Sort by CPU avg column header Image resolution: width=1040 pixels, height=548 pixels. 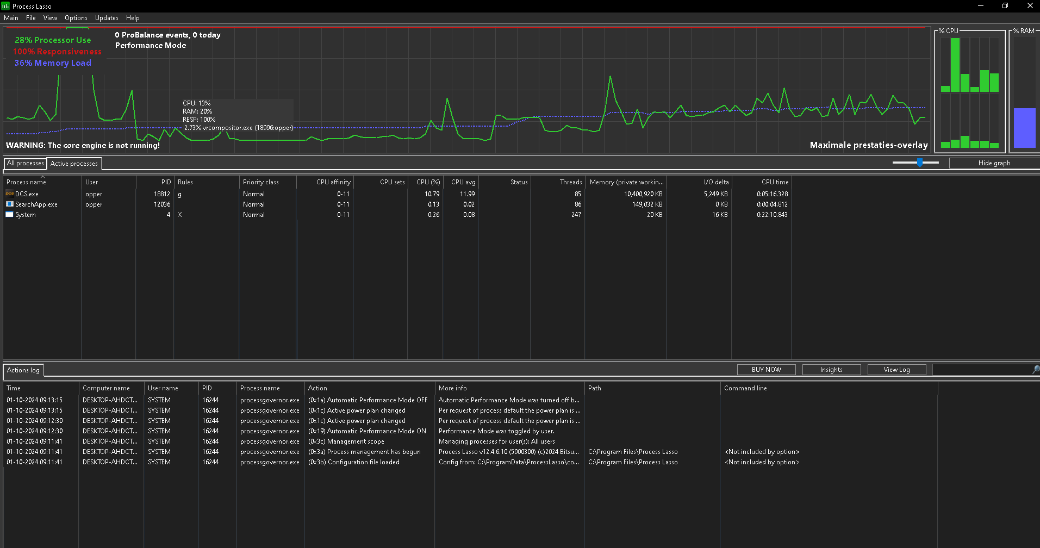click(x=461, y=182)
